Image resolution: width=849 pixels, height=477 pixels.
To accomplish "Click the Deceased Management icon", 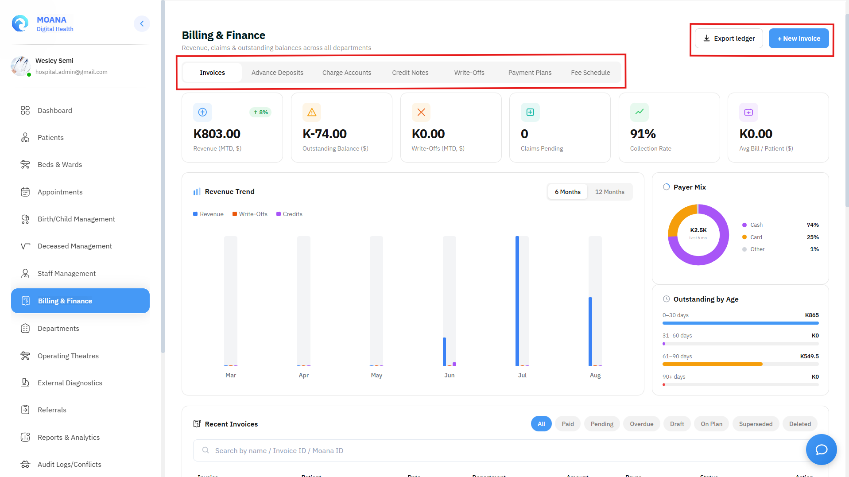I will click(x=25, y=246).
